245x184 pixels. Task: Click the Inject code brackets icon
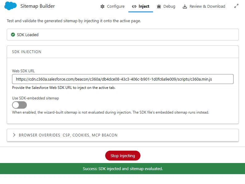tap(134, 6)
